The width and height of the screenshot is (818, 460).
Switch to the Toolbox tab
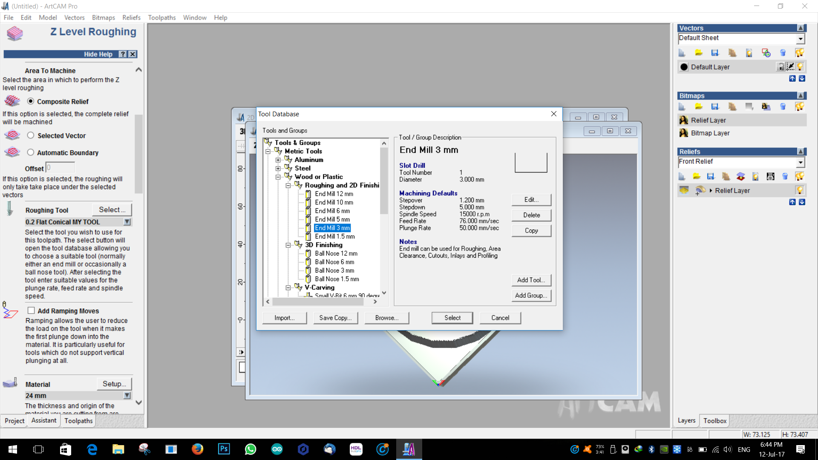pyautogui.click(x=714, y=421)
